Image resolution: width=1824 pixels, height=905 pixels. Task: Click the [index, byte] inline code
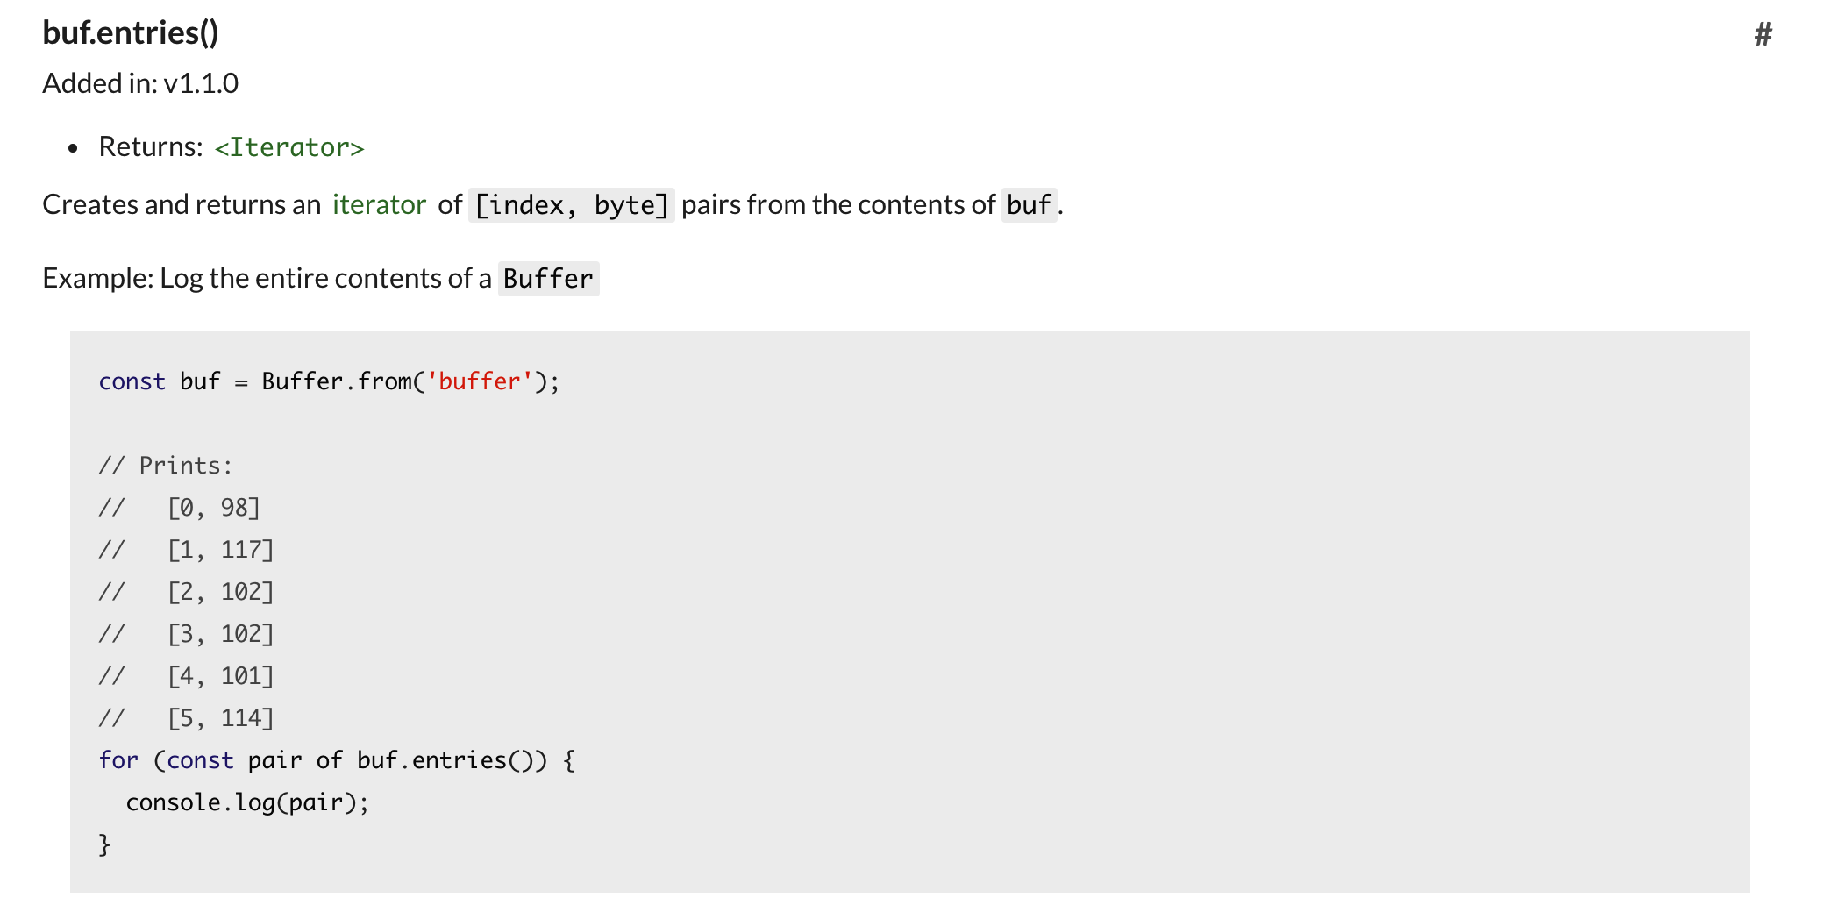(571, 205)
